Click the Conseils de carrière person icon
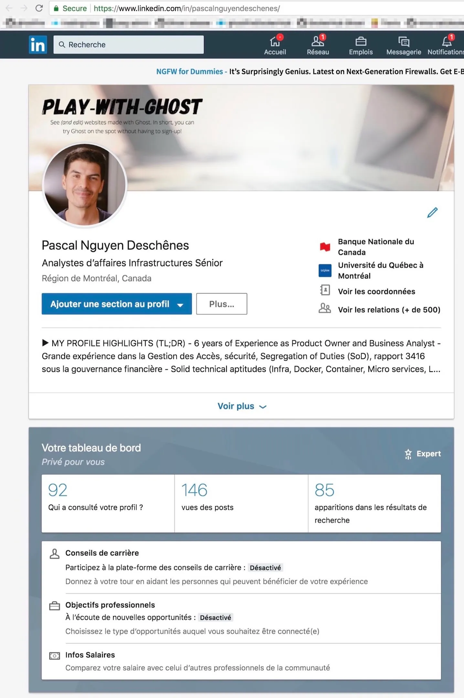464x698 pixels. coord(55,554)
